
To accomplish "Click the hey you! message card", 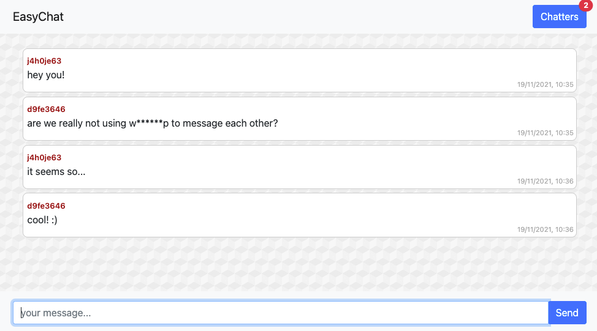I will pos(300,70).
